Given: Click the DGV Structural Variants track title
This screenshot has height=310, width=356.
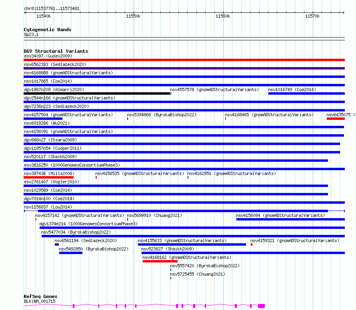Looking at the screenshot, I should pos(56,51).
